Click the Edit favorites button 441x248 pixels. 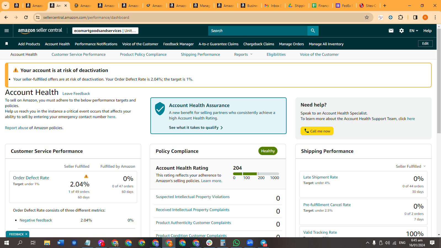(425, 44)
